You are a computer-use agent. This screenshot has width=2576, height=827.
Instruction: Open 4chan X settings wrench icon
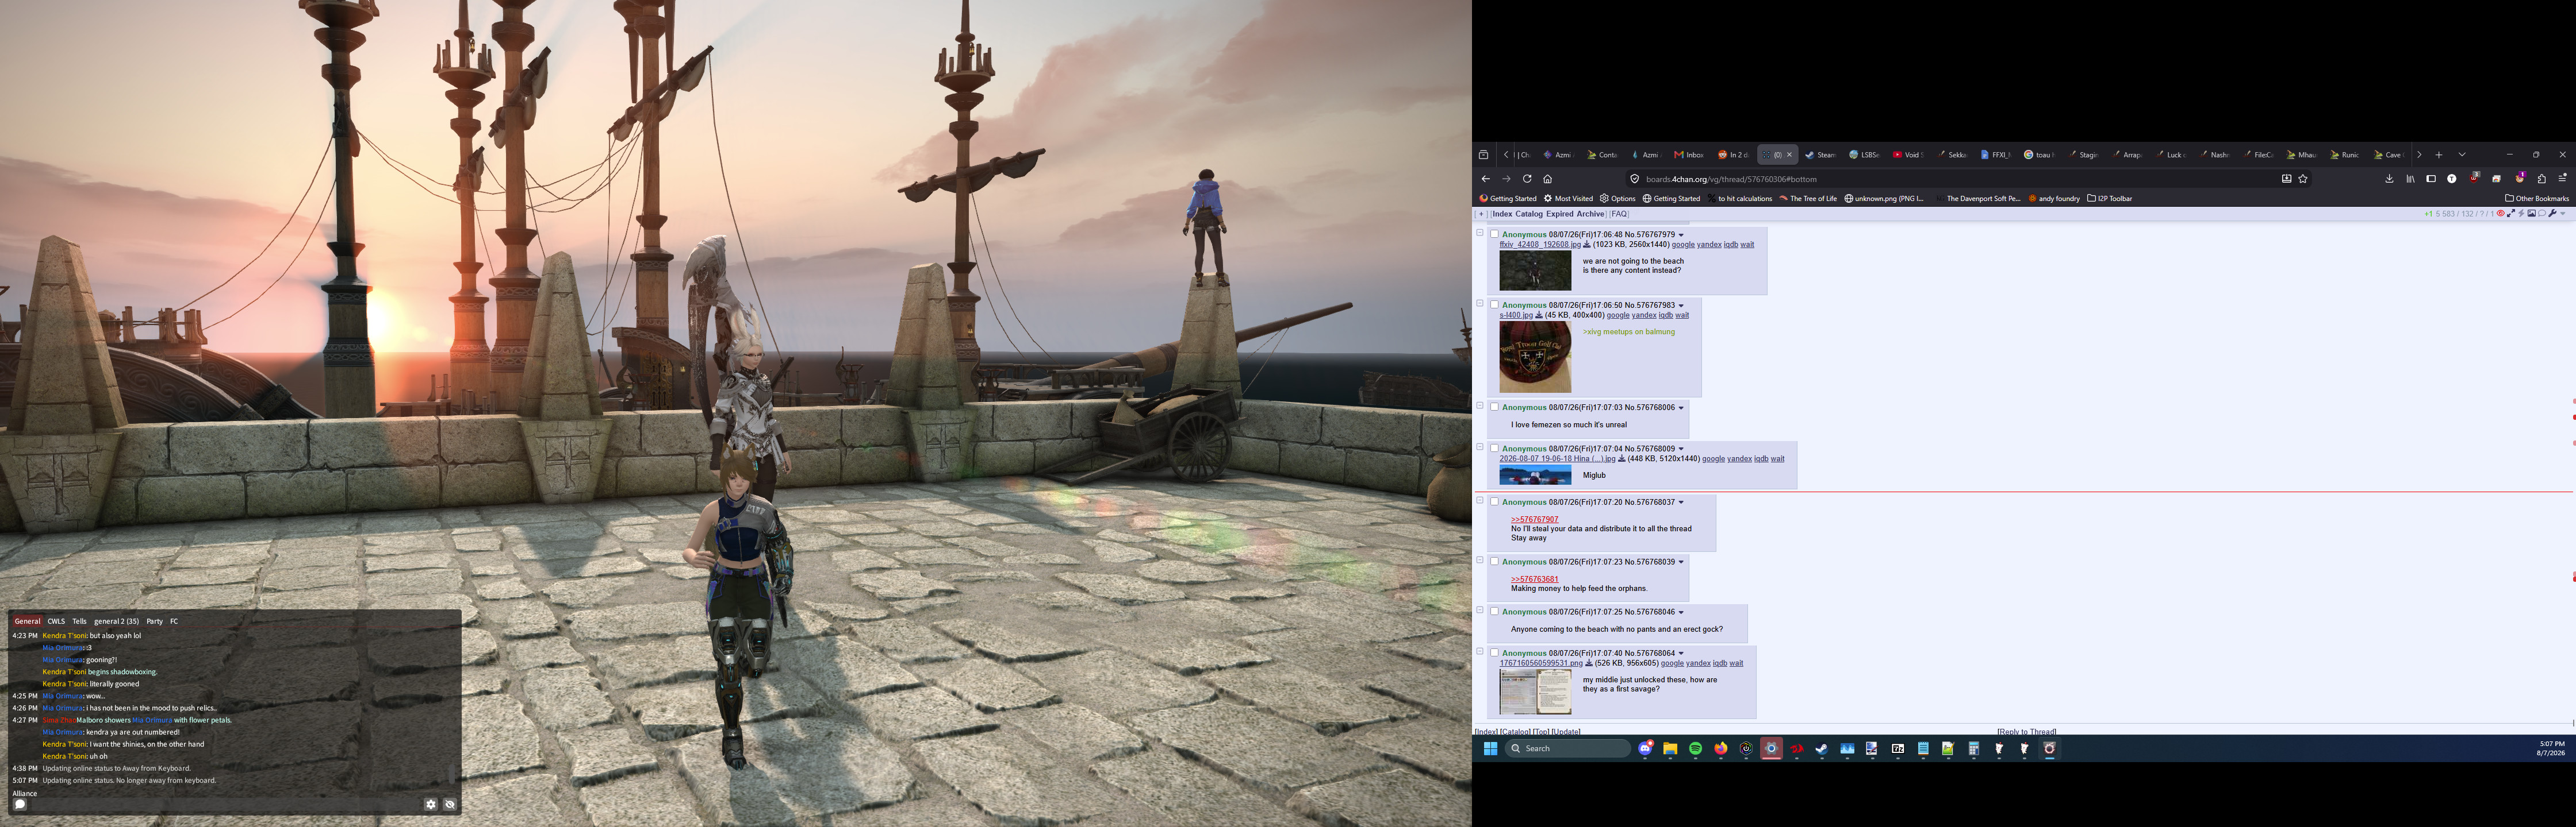click(2552, 214)
